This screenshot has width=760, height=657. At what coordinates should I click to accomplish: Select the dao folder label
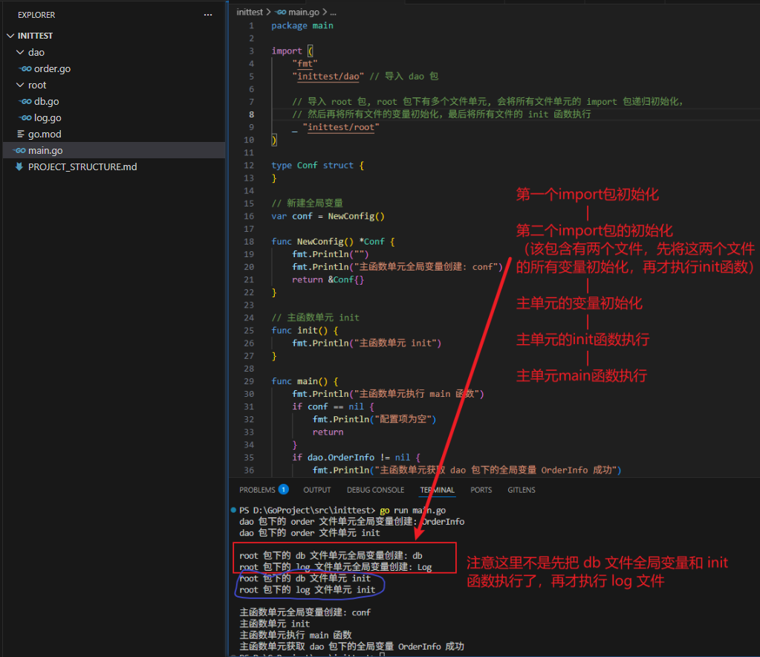click(x=36, y=52)
